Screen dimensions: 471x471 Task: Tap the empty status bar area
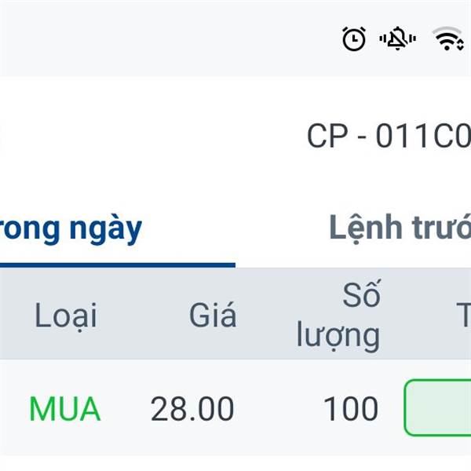pos(168,38)
